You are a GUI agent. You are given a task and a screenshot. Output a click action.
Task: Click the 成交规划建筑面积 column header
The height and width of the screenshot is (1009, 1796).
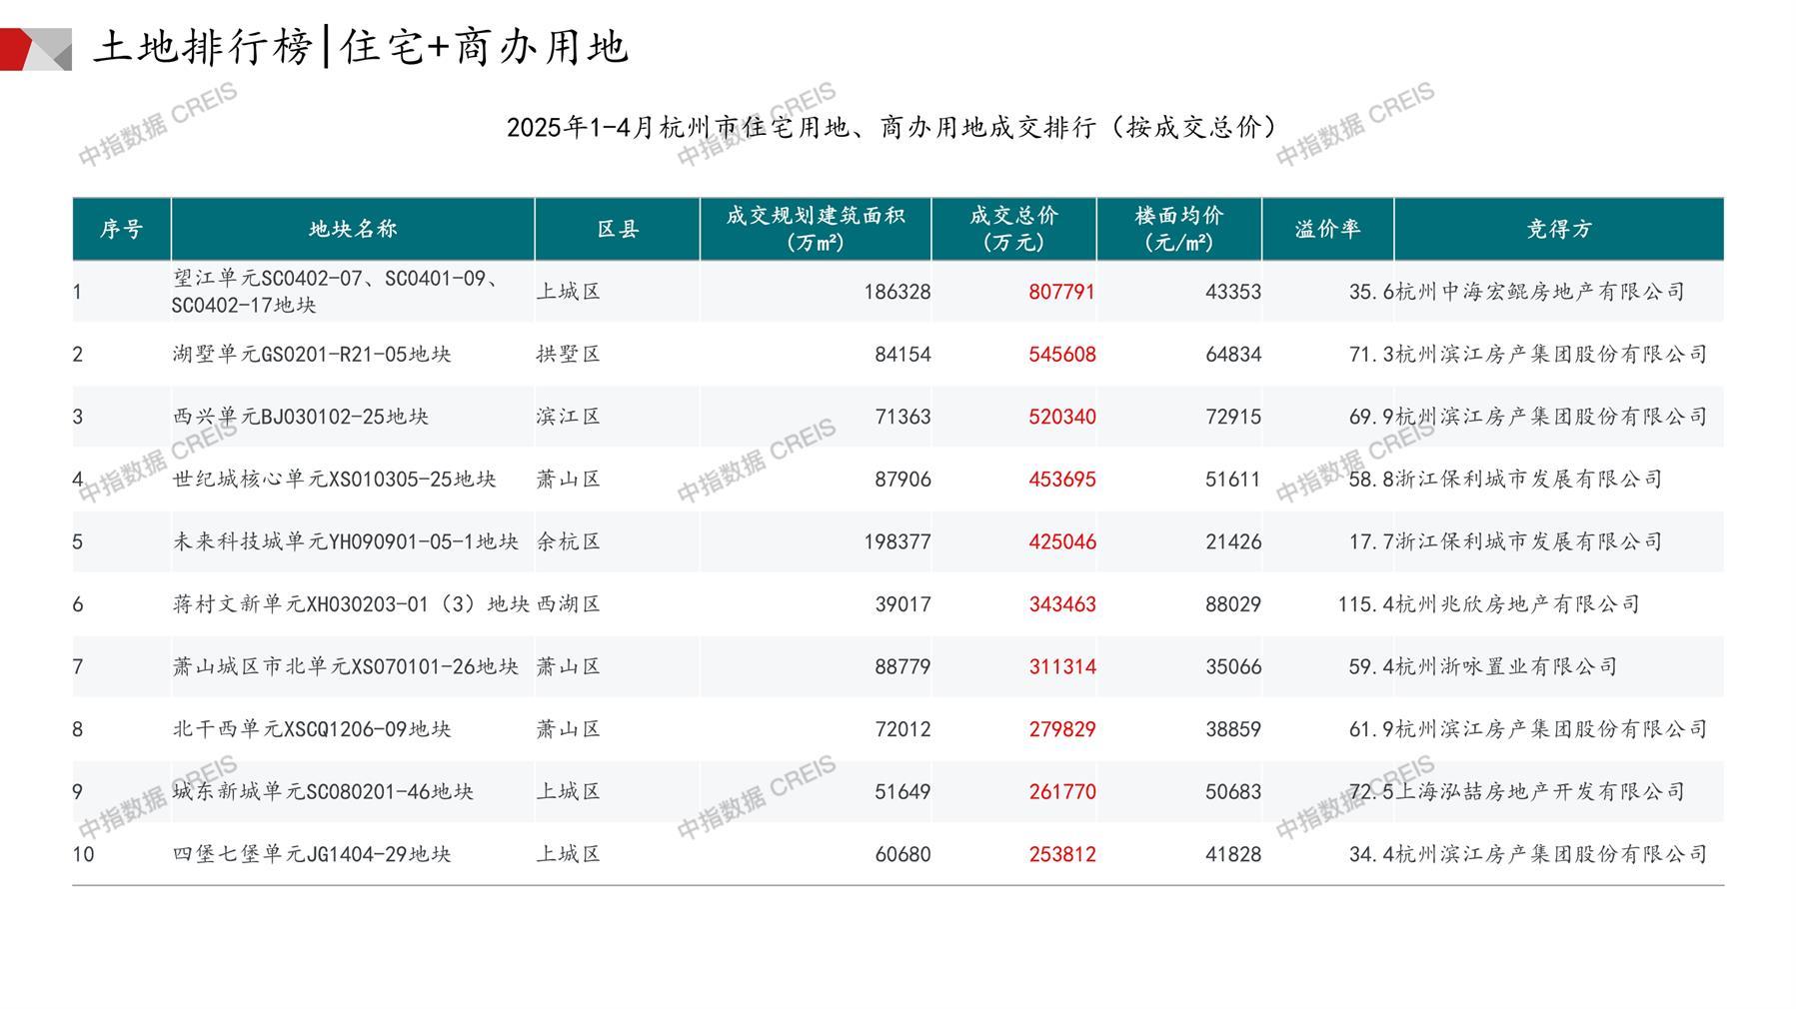tap(815, 230)
